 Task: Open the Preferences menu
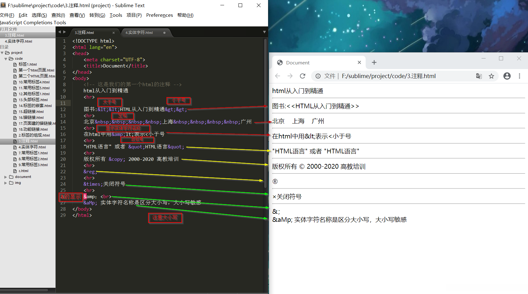coord(159,15)
